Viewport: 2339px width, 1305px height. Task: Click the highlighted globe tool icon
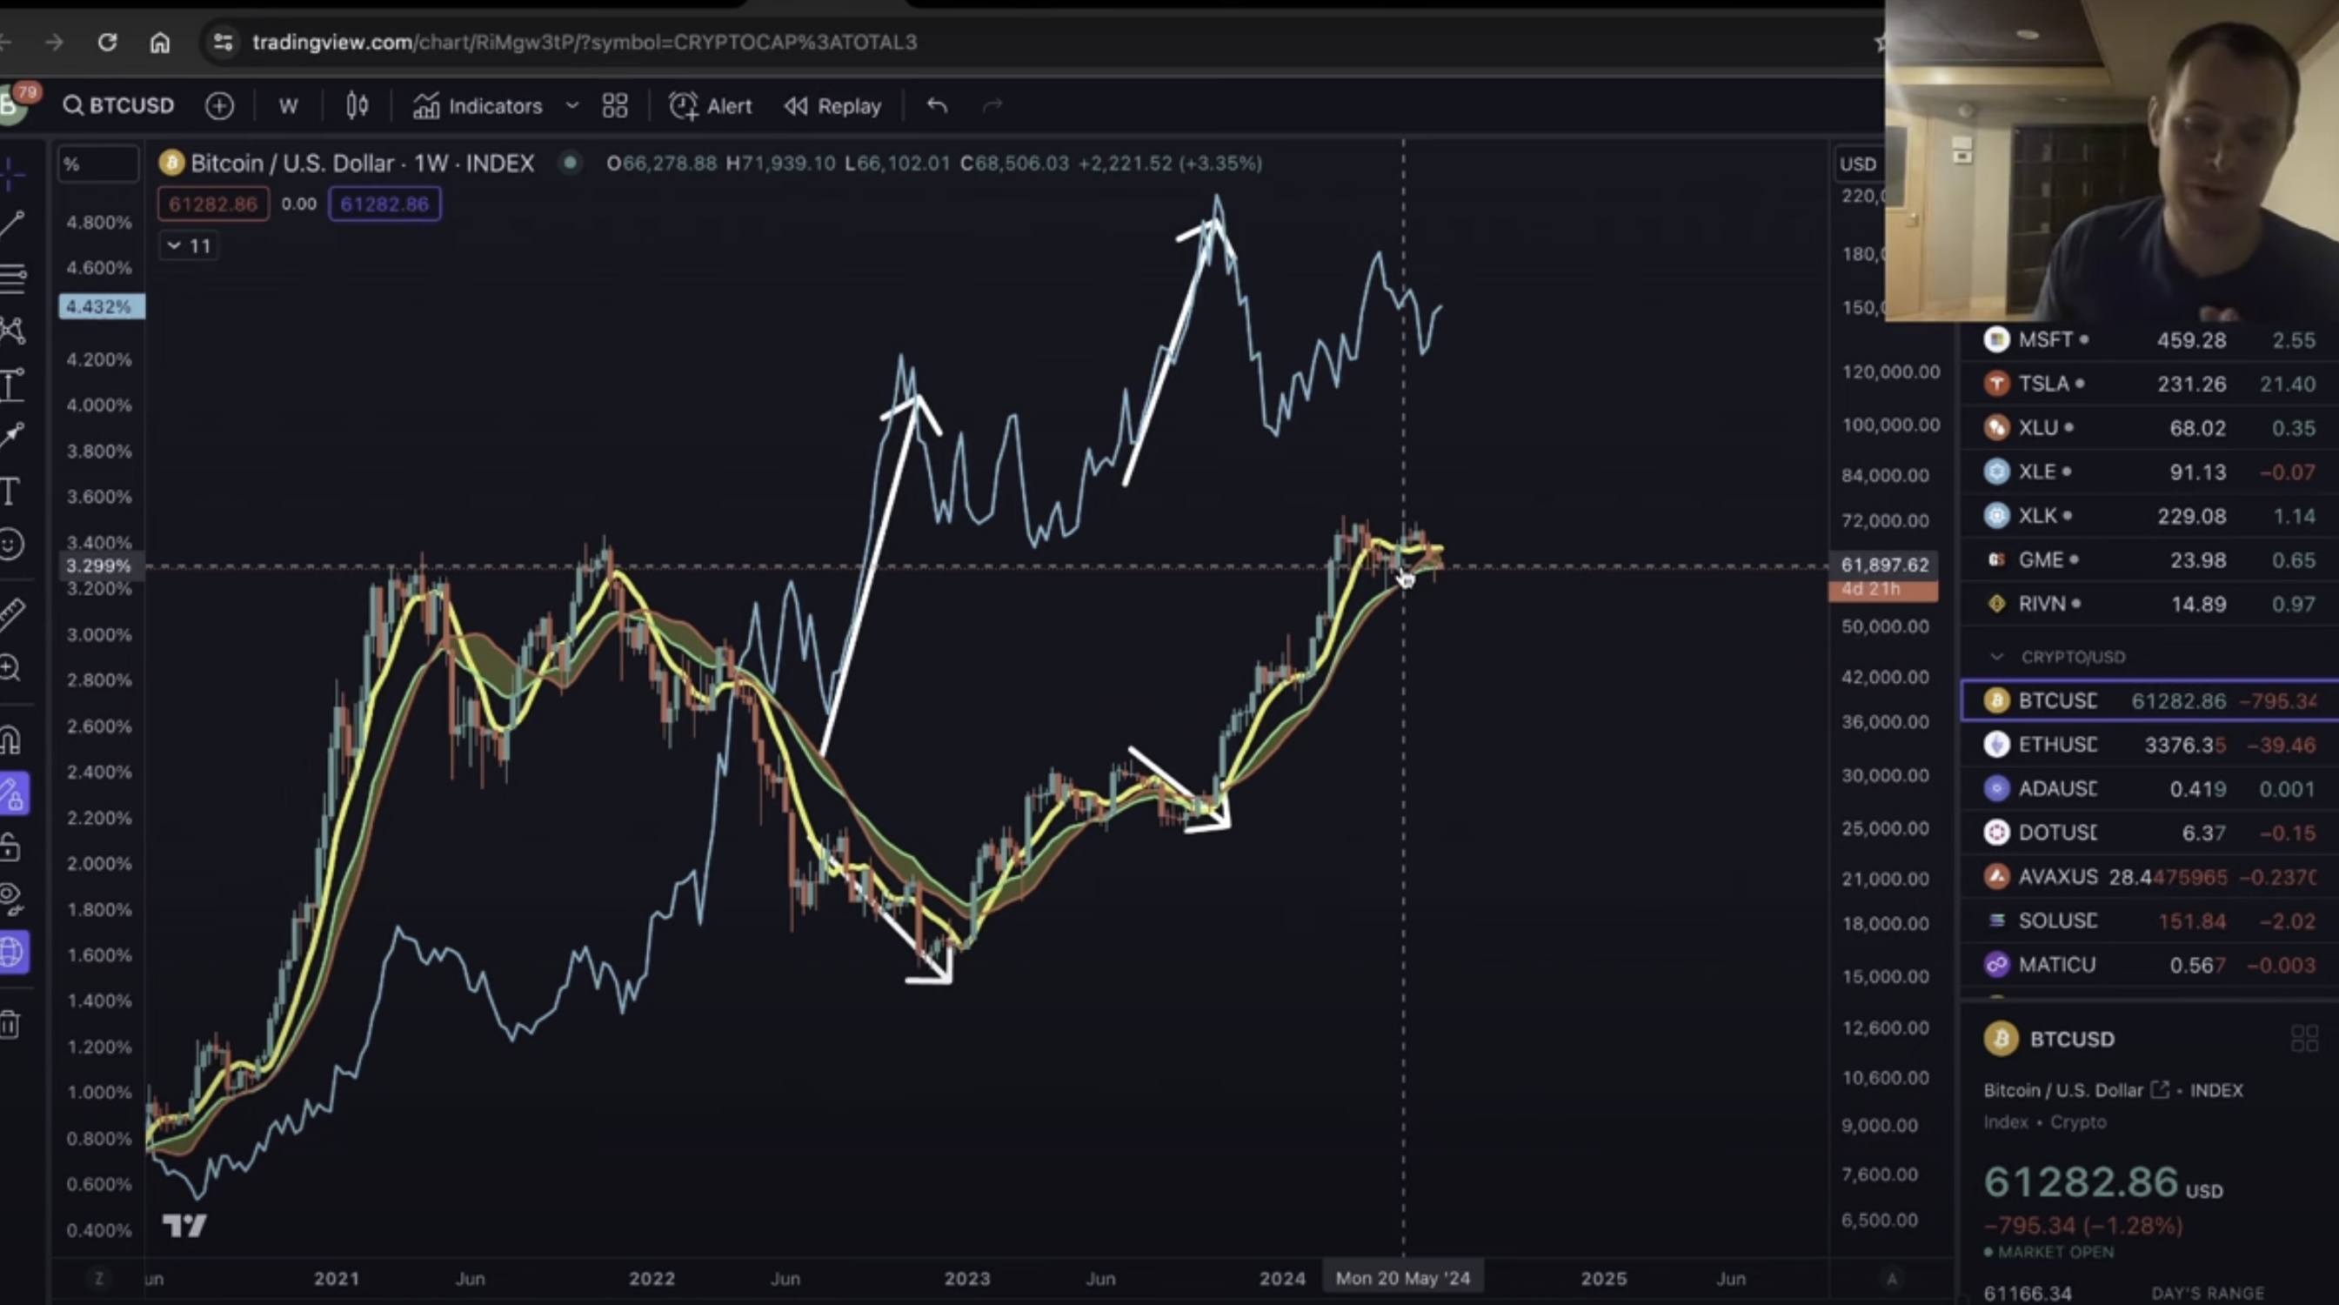(13, 953)
